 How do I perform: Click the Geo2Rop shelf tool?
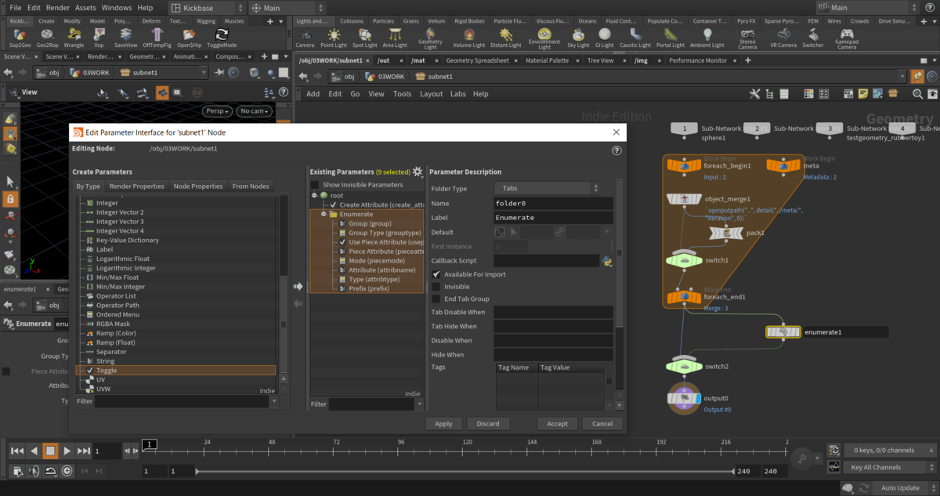47,38
